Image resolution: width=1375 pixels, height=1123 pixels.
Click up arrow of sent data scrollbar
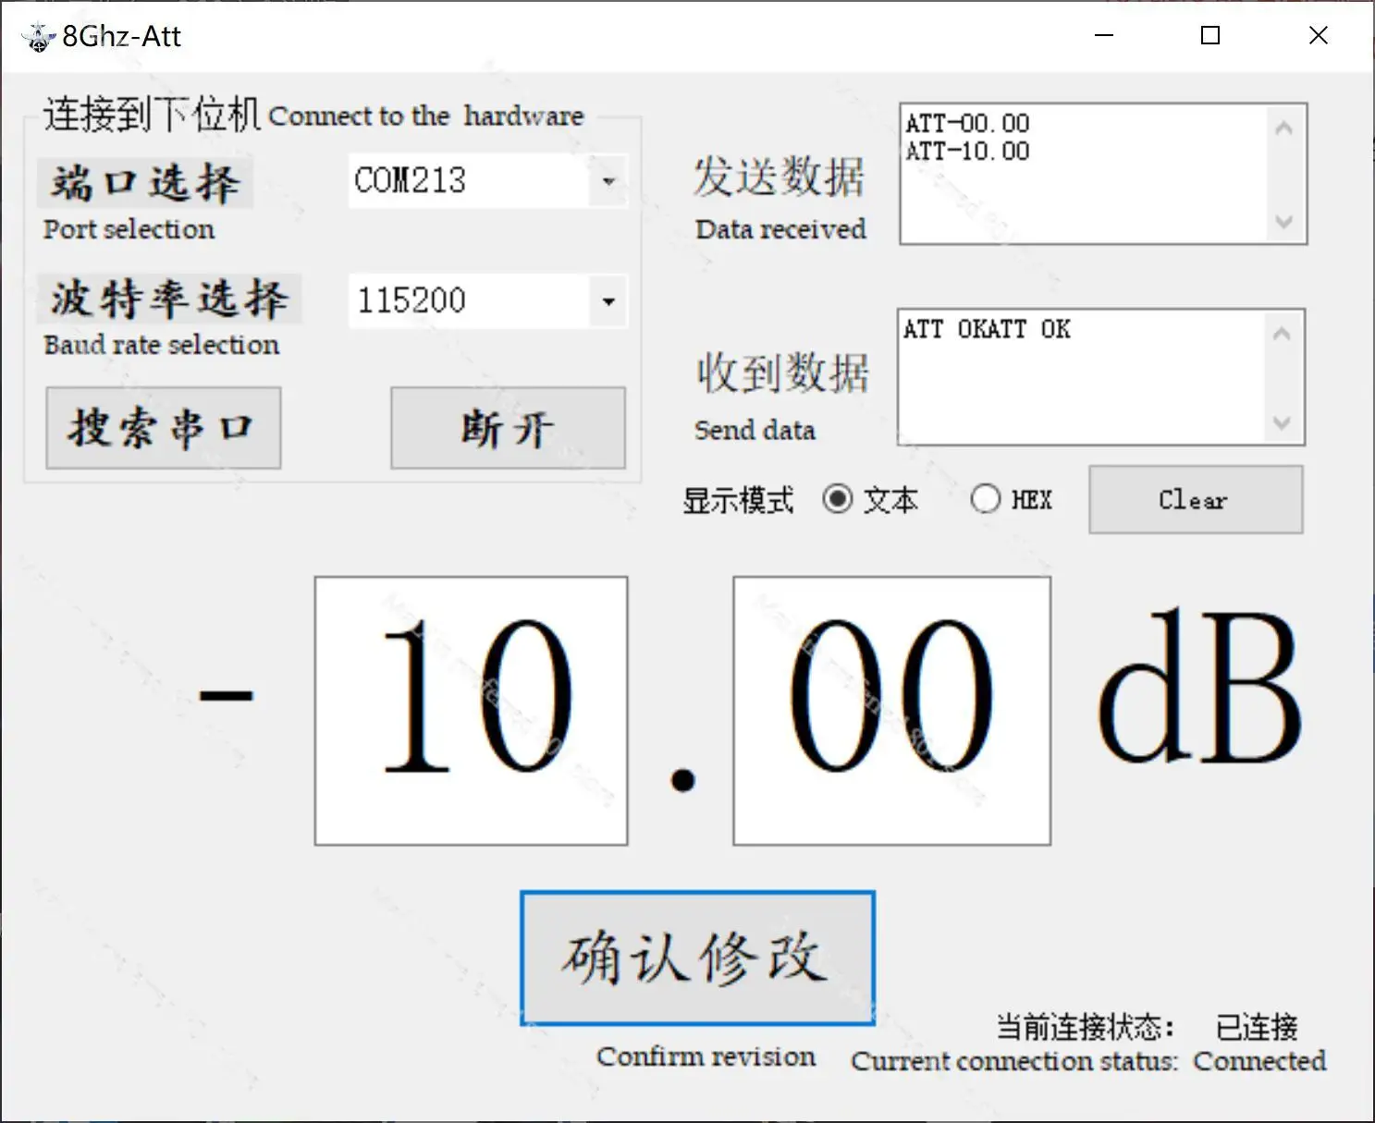[1283, 128]
